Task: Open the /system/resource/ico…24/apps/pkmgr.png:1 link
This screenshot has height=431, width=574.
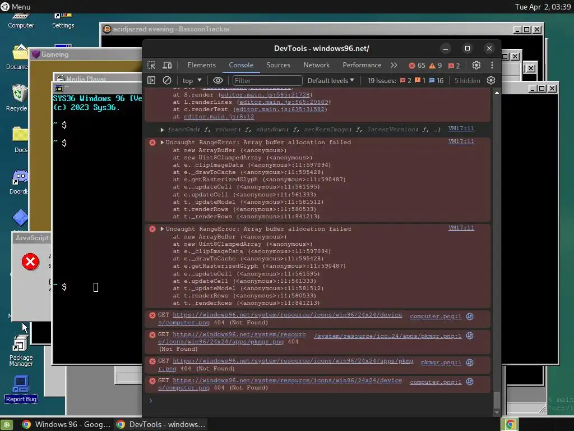Action: [x=388, y=336]
